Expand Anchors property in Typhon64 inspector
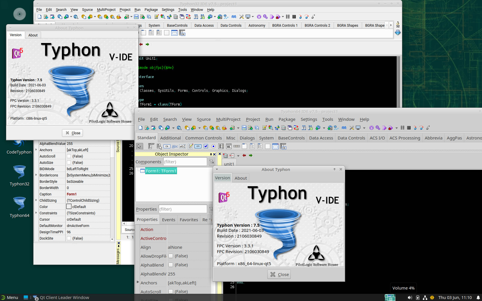The height and width of the screenshot is (301, 482). point(138,282)
